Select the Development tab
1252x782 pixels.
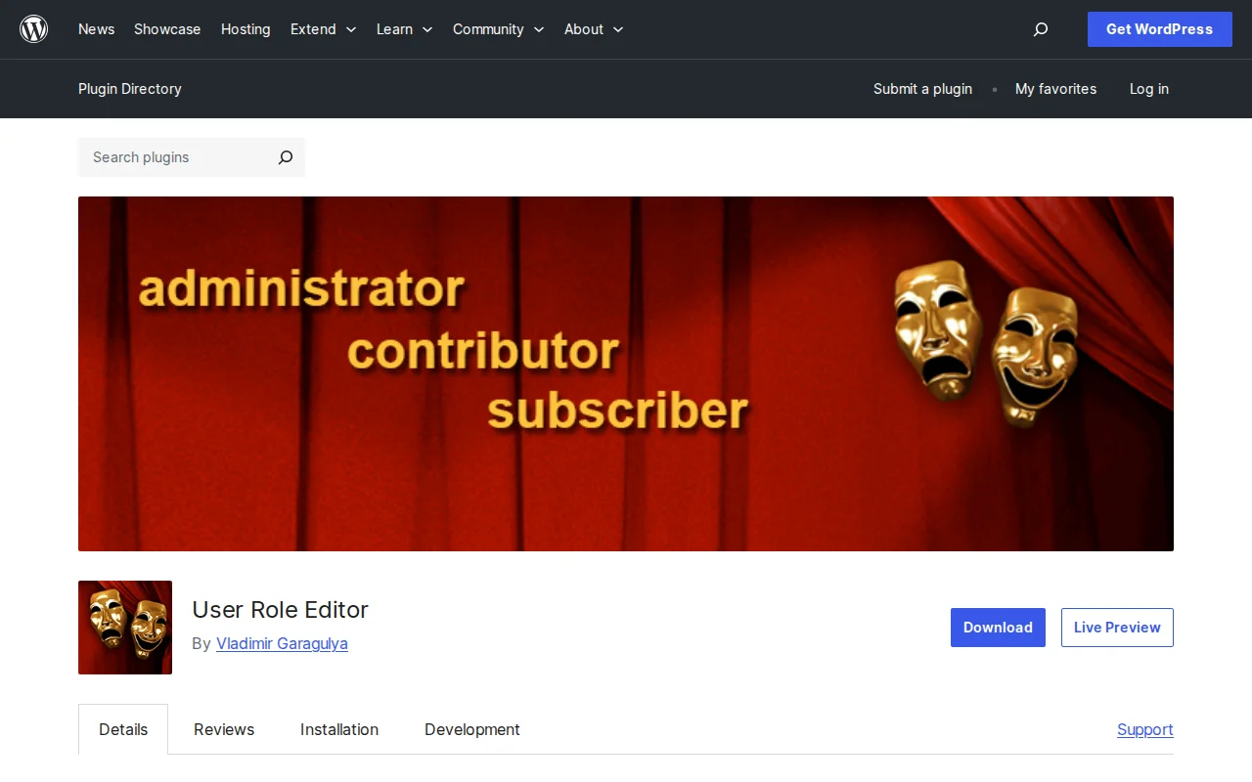471,729
